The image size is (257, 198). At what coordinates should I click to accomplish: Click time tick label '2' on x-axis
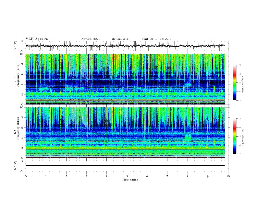coord(66,176)
